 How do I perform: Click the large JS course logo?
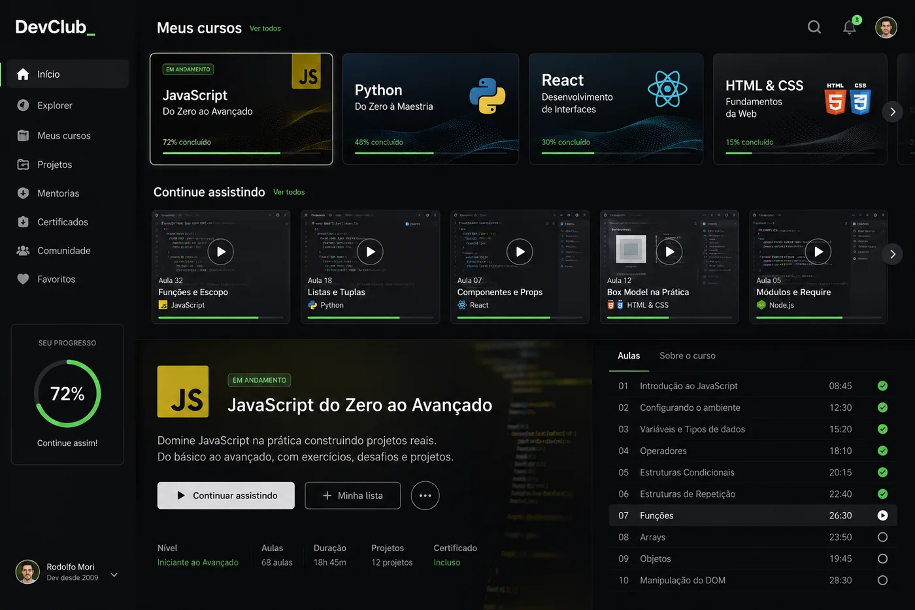tap(183, 391)
